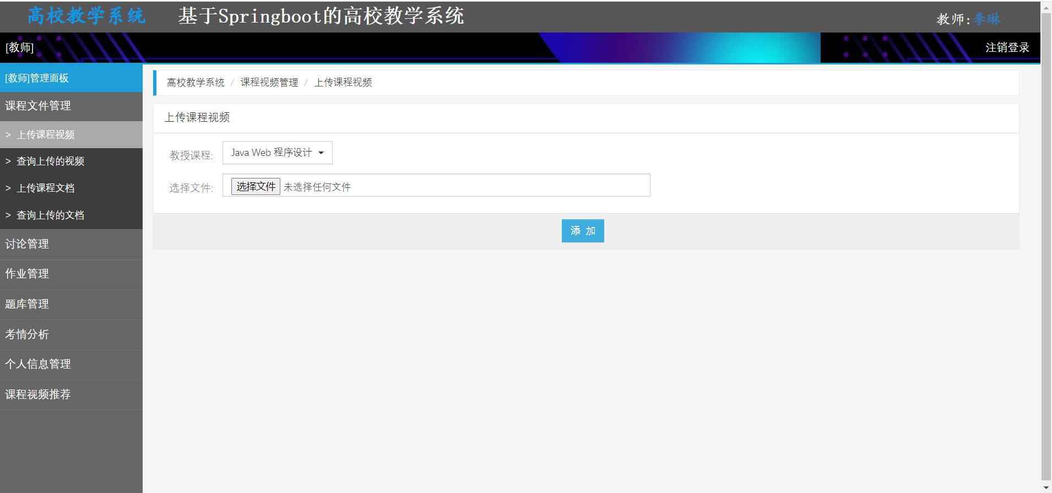
Task: Click the 未选择任何文件 file input field
Action: (436, 185)
